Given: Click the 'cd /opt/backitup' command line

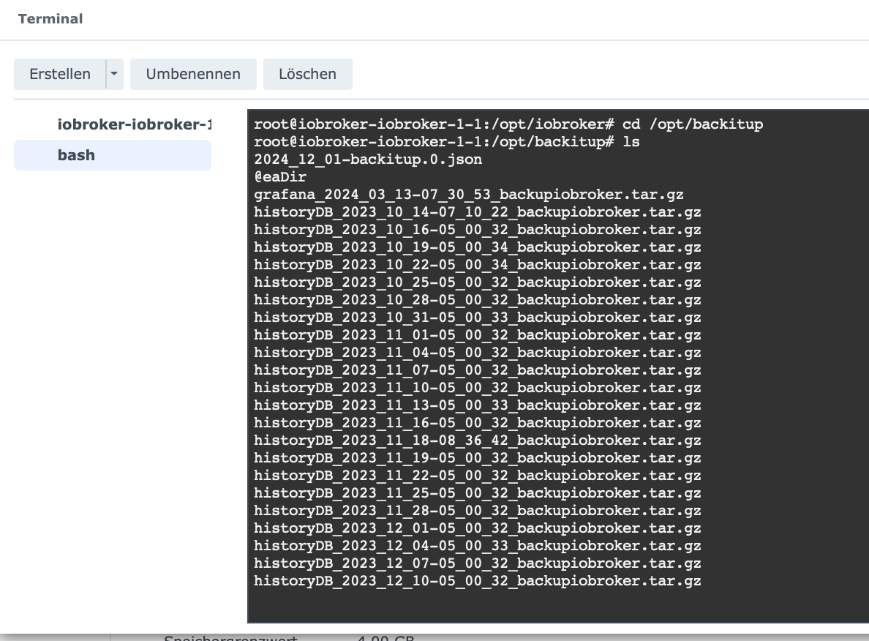Looking at the screenshot, I should 508,124.
